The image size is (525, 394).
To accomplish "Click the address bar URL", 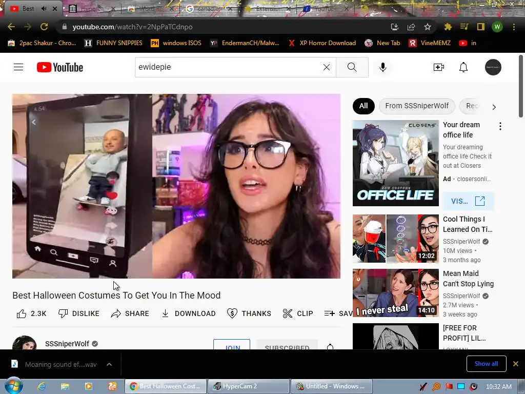I will [133, 27].
